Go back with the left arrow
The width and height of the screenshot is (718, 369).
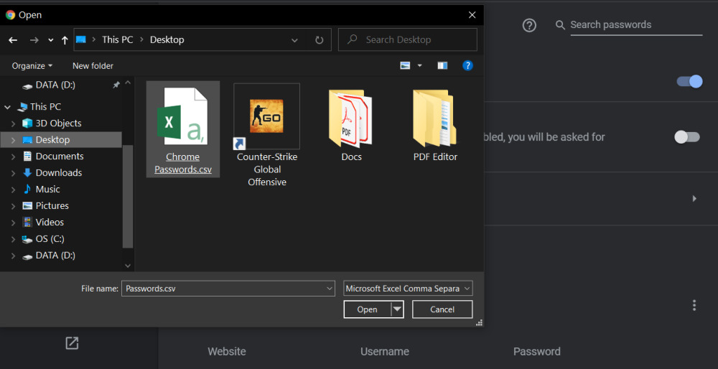[13, 40]
